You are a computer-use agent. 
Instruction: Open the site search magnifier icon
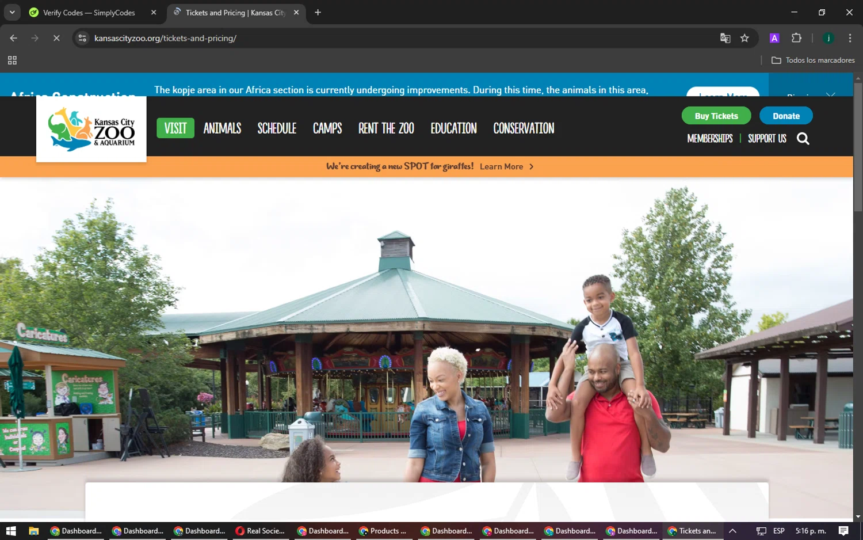click(x=803, y=139)
